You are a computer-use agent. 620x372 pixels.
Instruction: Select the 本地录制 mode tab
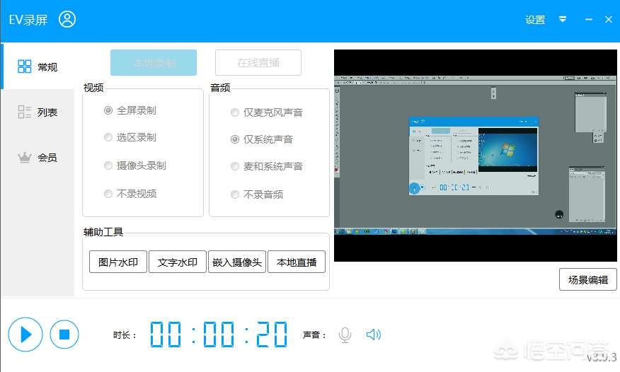point(154,62)
